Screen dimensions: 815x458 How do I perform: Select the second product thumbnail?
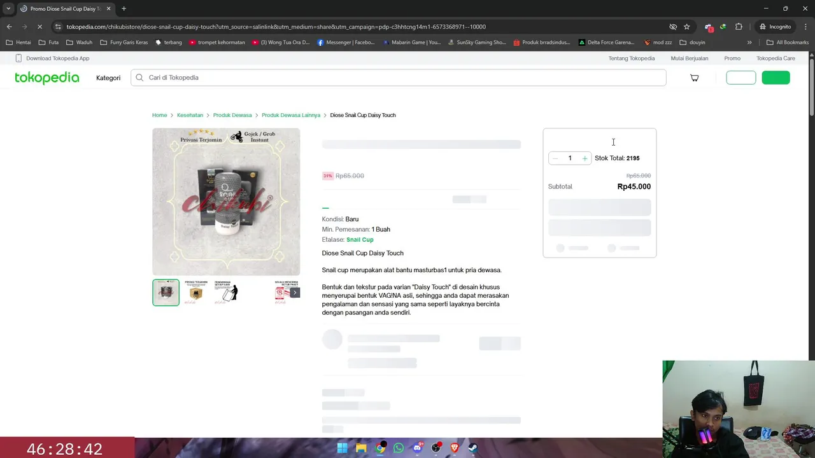tap(196, 293)
